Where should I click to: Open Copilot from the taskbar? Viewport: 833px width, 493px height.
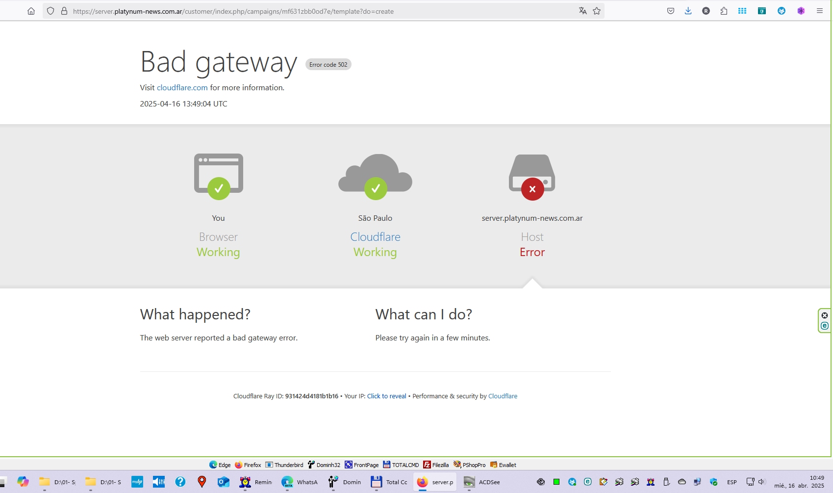click(23, 482)
